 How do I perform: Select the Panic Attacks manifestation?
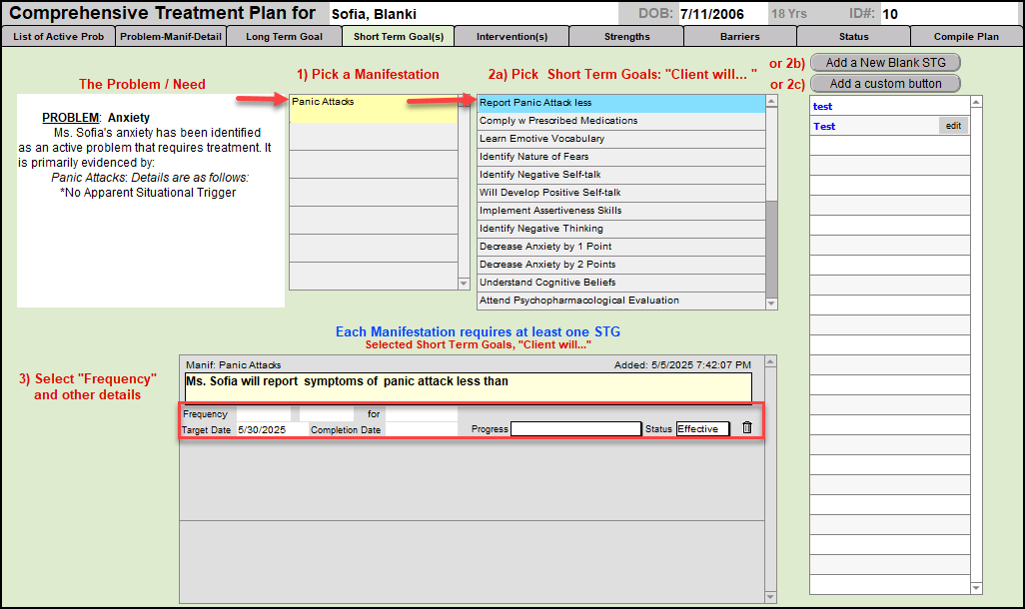(x=372, y=102)
